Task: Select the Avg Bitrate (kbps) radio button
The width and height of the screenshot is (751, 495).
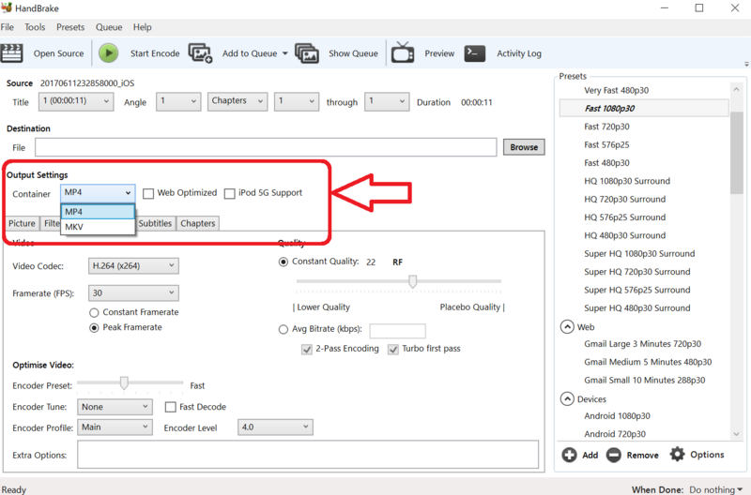Action: (284, 329)
